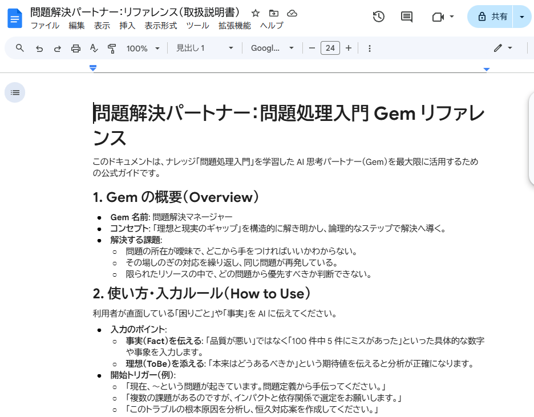Open the ファイル menu

[x=45, y=26]
